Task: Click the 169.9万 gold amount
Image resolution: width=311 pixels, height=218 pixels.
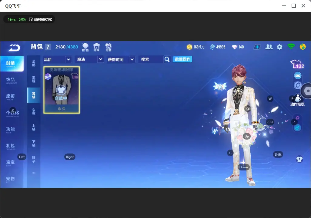Action: click(x=199, y=47)
